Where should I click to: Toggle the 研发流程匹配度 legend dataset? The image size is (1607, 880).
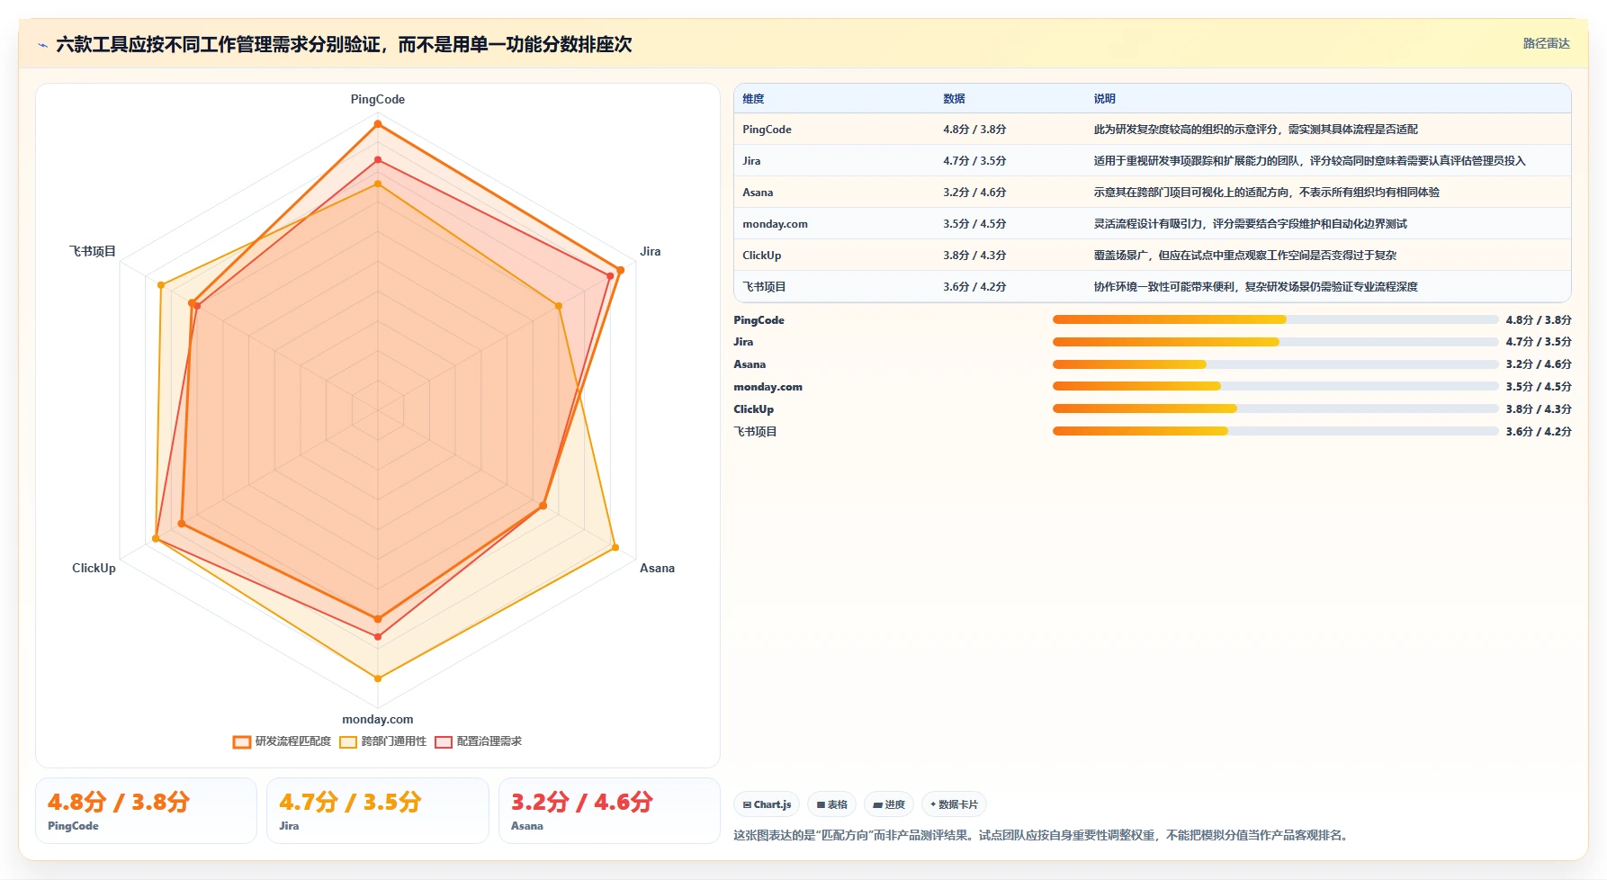283,741
